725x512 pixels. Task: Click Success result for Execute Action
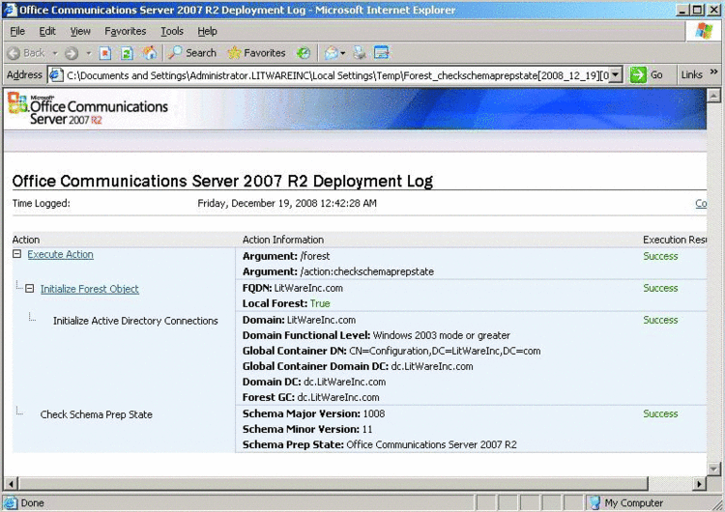[660, 256]
